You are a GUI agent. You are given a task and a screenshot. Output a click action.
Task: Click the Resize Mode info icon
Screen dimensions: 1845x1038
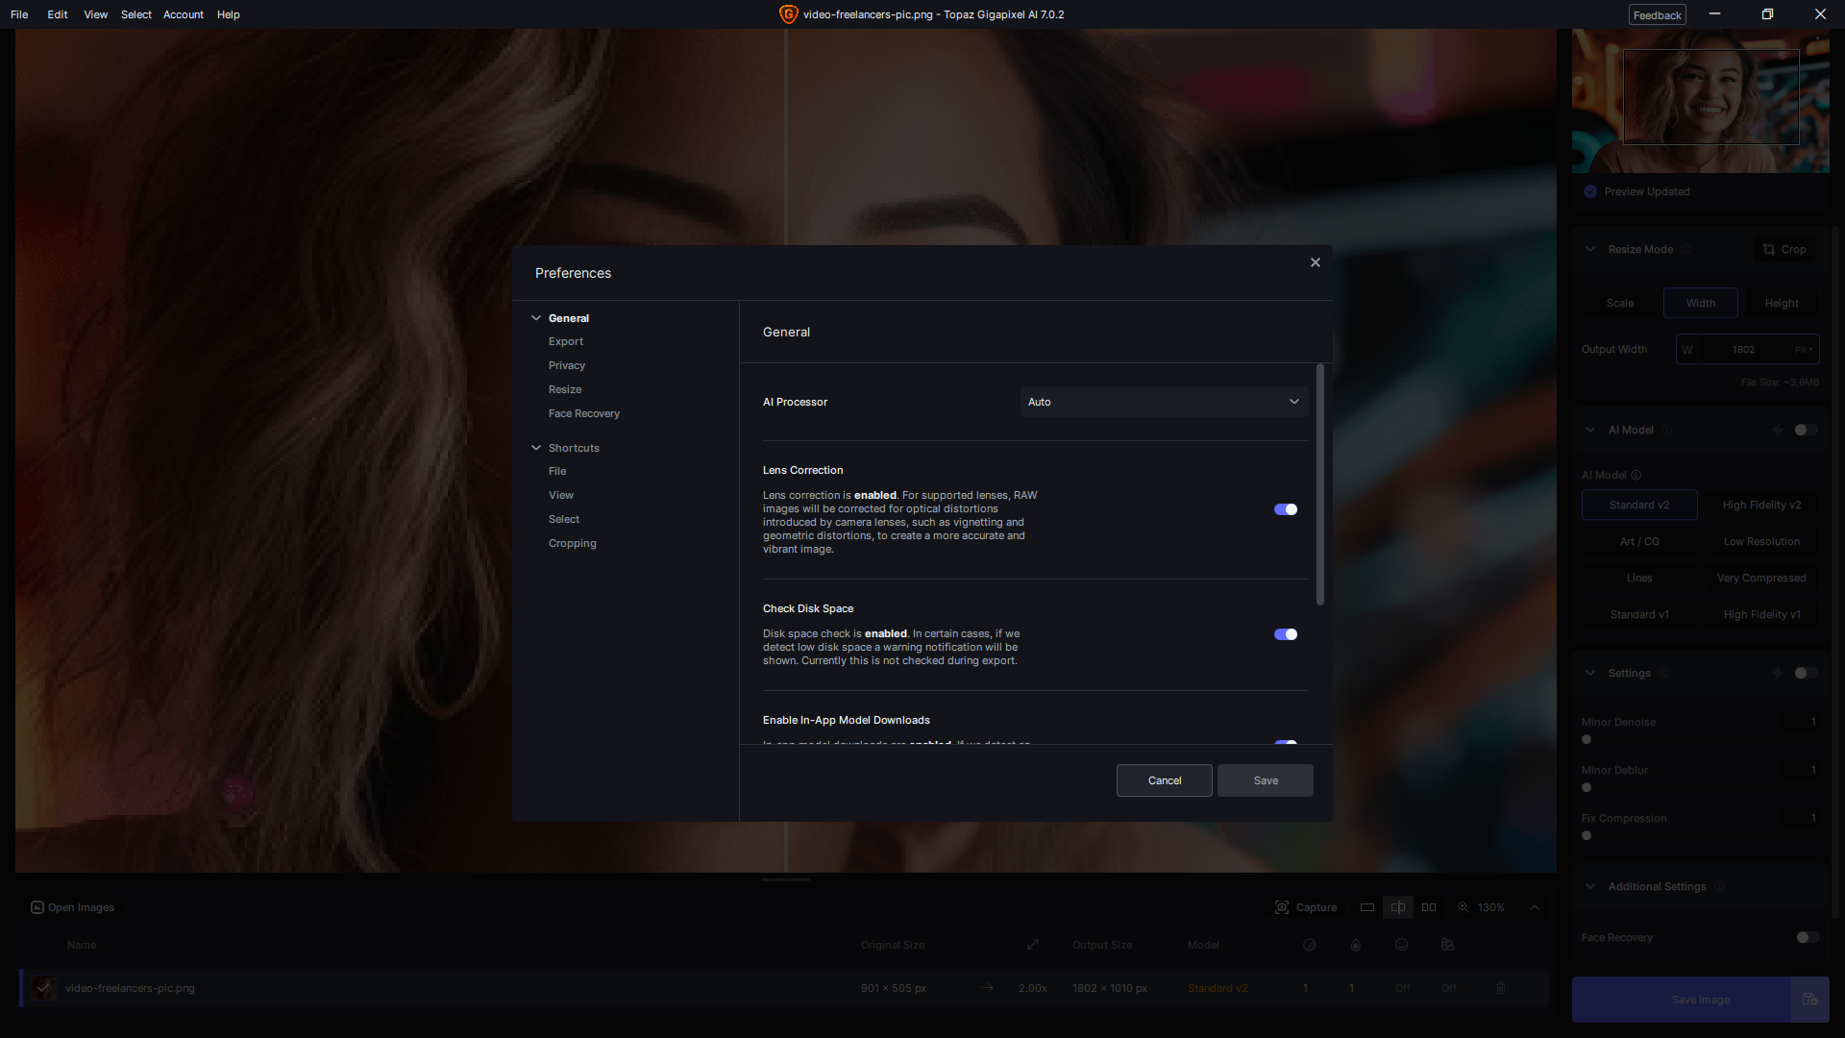coord(1686,249)
